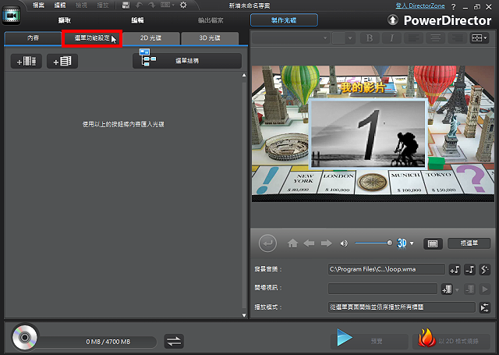This screenshot has height=355, width=499.
Task: Click the content list scrollbar up arrow
Action: (244, 76)
